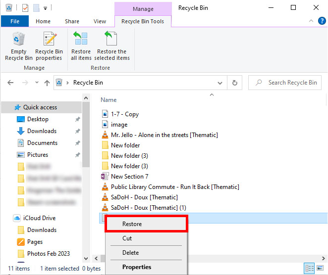
Task: Collapse the ribbon with the chevron
Action: 312,21
